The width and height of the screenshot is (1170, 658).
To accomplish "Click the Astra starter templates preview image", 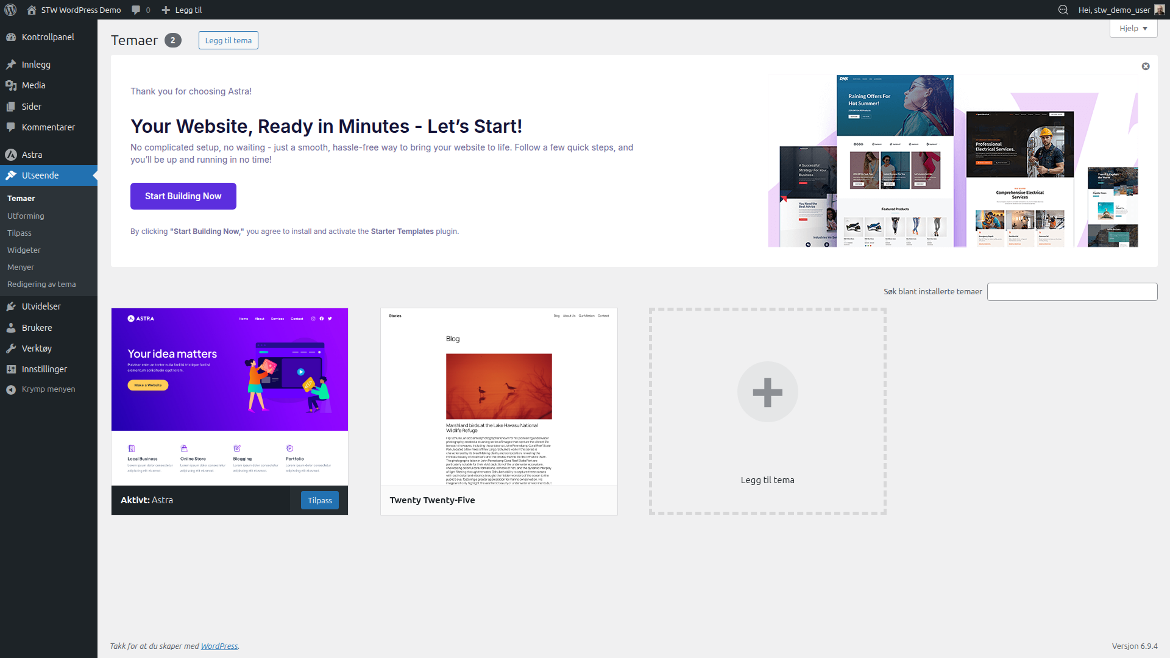I will click(x=953, y=161).
